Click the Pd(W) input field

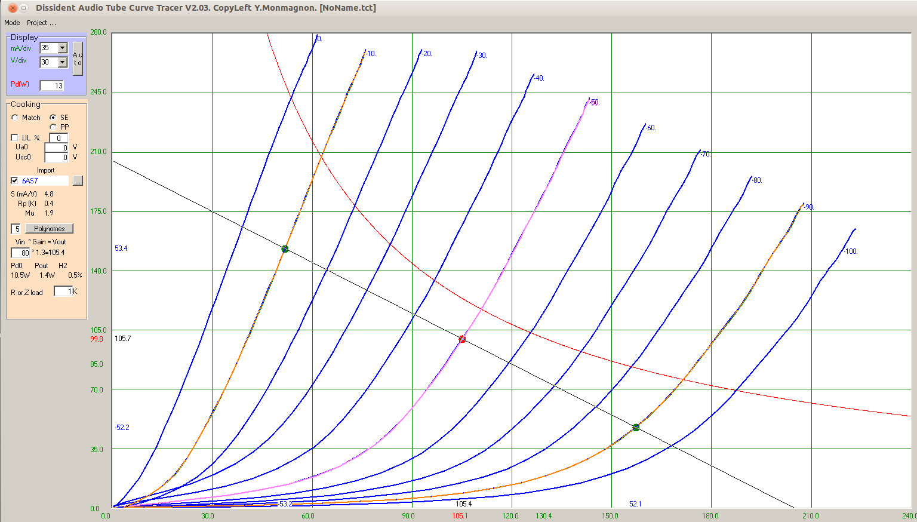click(52, 85)
